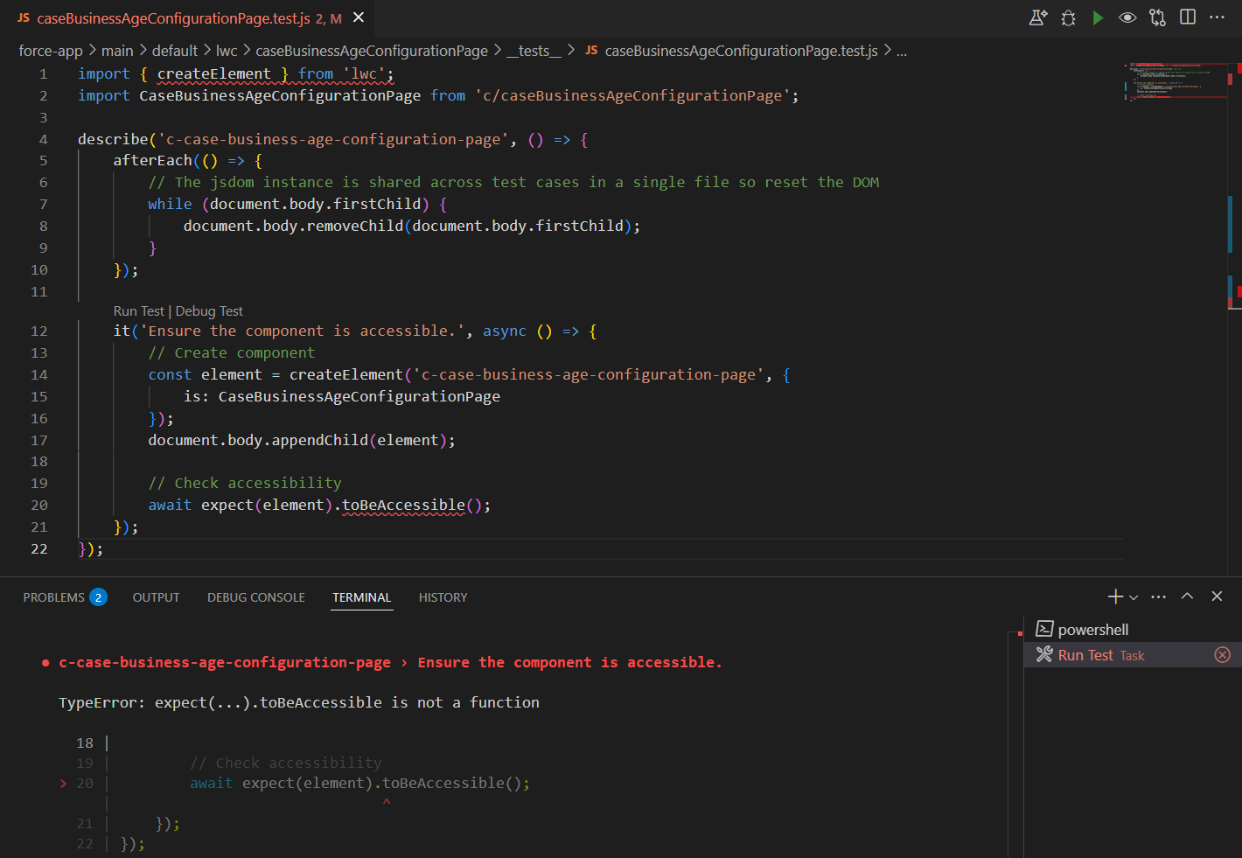1242x858 pixels.
Task: Click the Debug Test code lens
Action: [x=209, y=311]
